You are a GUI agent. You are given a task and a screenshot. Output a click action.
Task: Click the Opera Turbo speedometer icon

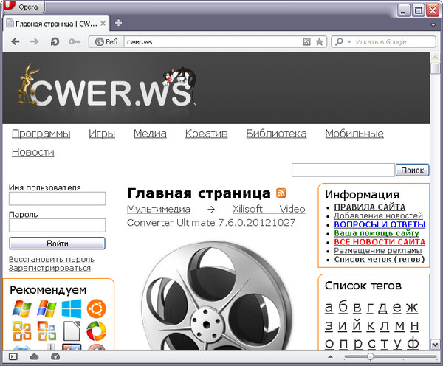55,356
